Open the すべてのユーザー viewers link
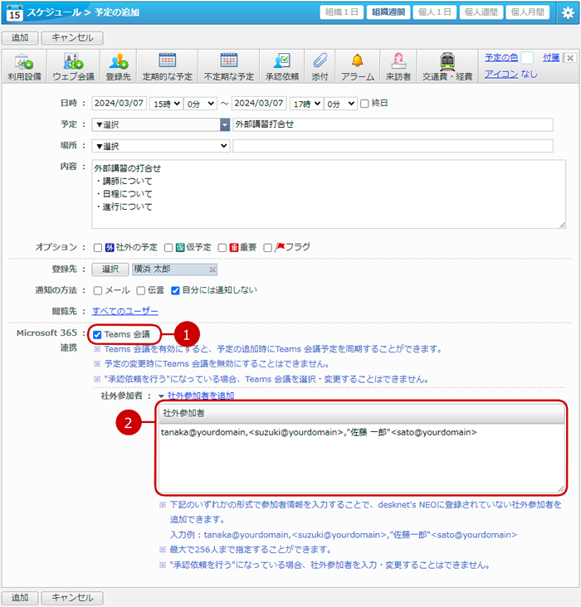The image size is (581, 607). [x=124, y=311]
